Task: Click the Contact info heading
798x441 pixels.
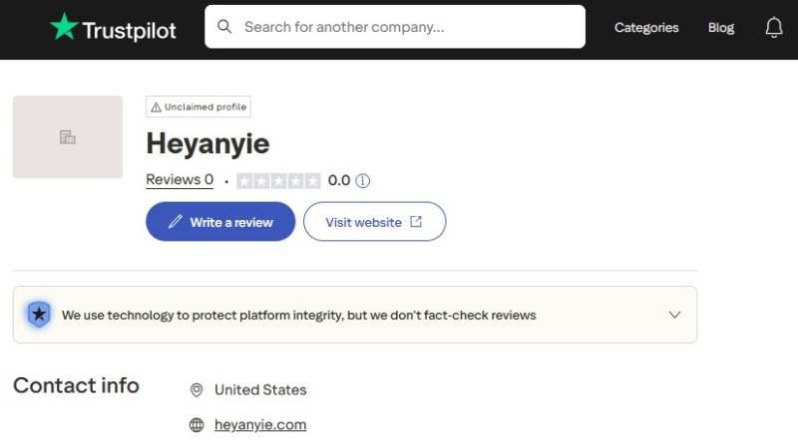Action: [76, 385]
